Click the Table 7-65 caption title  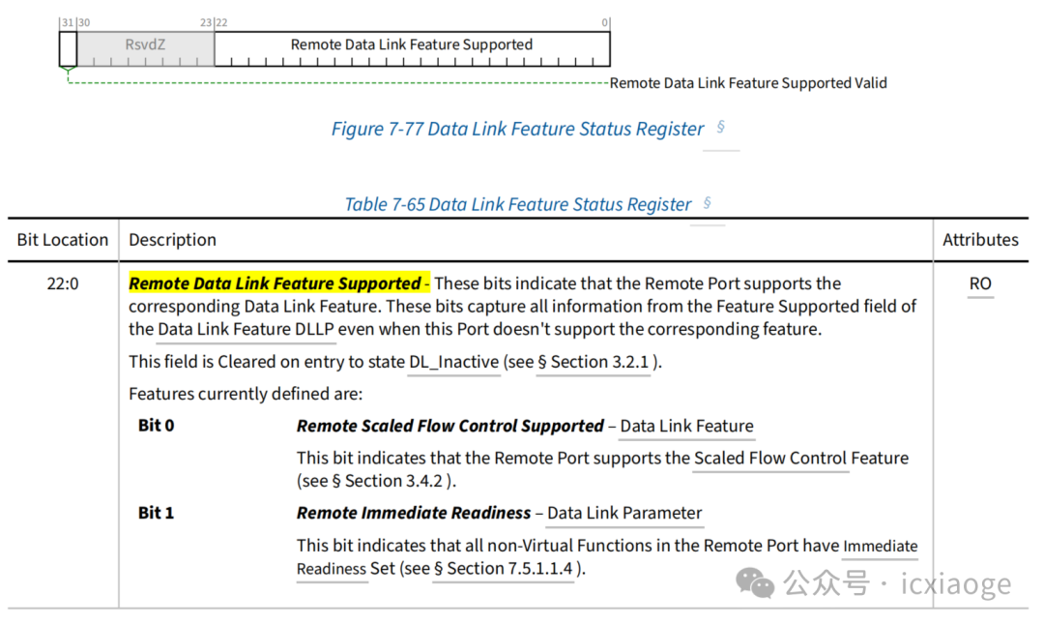click(518, 204)
